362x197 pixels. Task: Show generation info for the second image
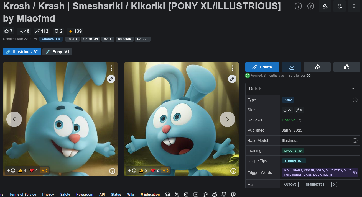[x=233, y=171]
